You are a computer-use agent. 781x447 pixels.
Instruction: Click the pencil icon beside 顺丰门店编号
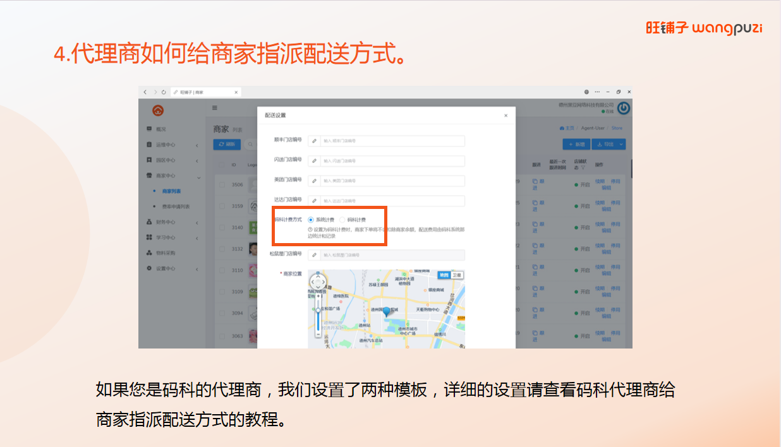pos(314,141)
